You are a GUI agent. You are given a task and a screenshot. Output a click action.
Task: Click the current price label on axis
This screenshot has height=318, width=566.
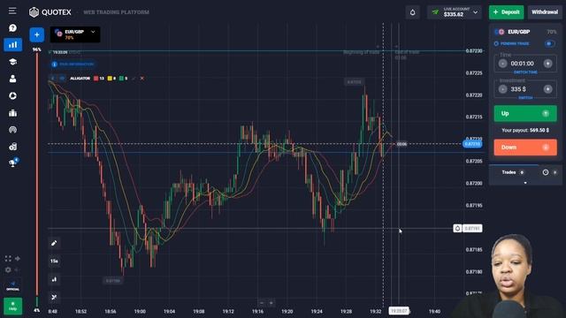tap(472, 144)
